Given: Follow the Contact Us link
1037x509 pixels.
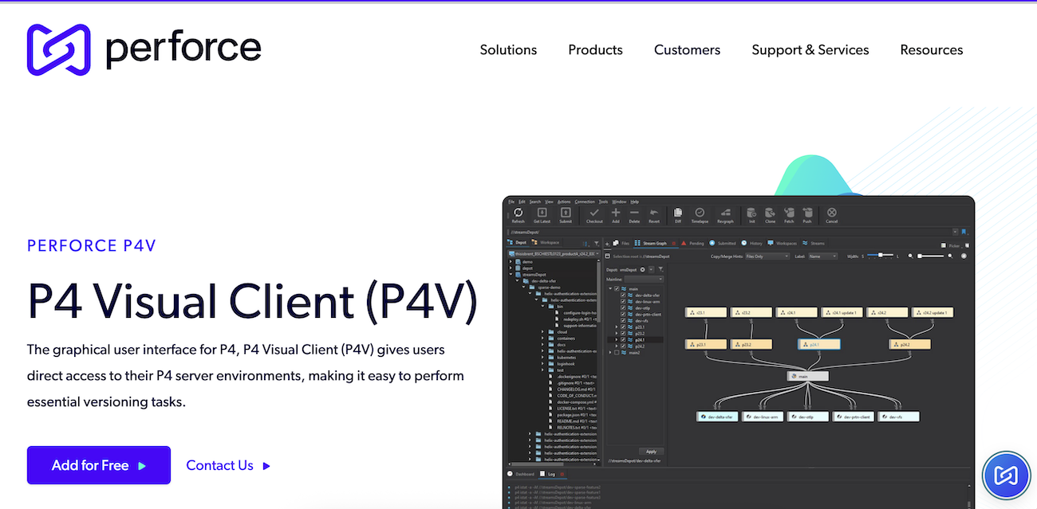Looking at the screenshot, I should coord(219,464).
